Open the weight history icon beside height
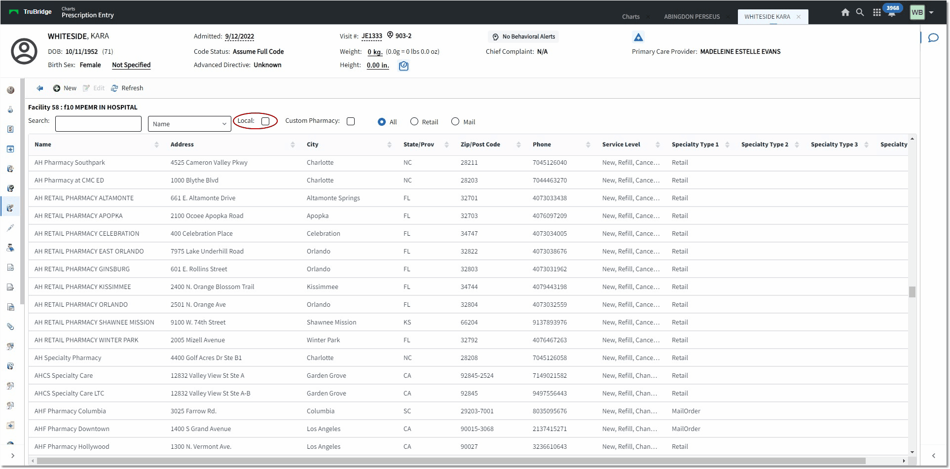 coord(403,66)
